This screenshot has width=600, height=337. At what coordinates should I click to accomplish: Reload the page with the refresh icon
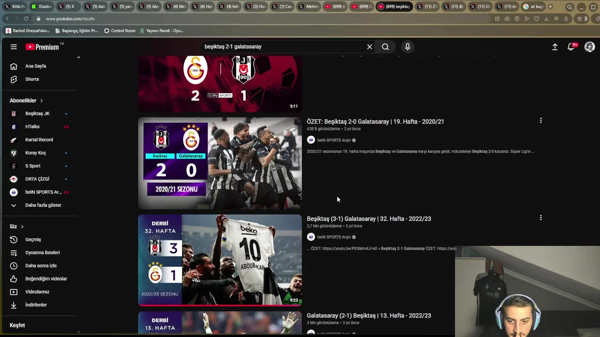coord(26,19)
